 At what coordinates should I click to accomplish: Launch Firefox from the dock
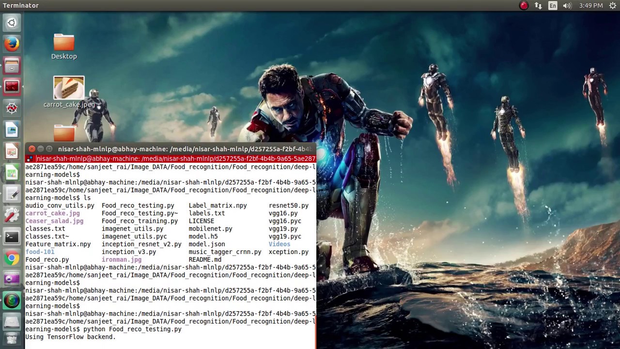click(x=12, y=44)
